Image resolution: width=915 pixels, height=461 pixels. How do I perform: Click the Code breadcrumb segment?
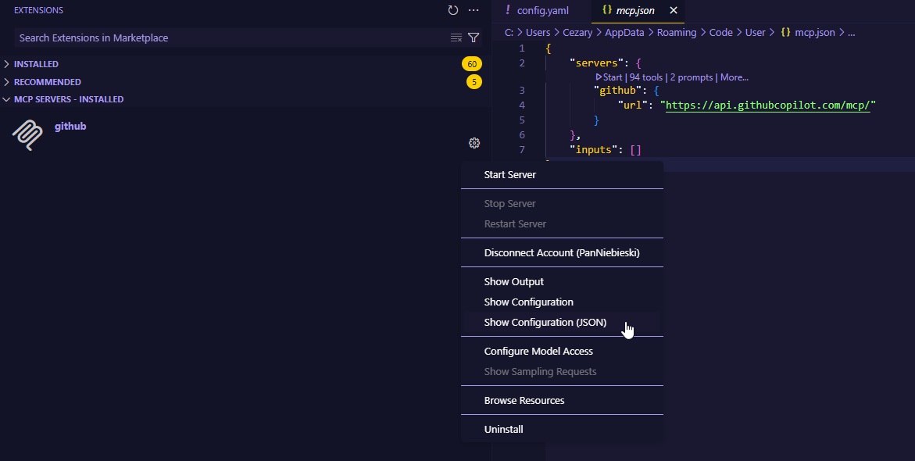click(x=720, y=33)
